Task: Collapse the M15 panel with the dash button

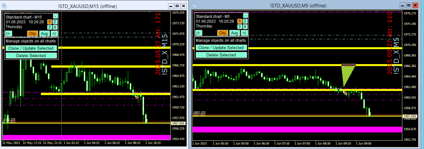Action: (55, 16)
